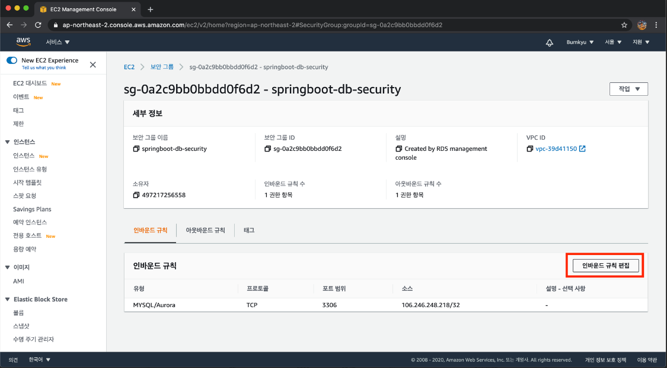
Task: Open the 이용 약관 link
Action: tap(647, 360)
